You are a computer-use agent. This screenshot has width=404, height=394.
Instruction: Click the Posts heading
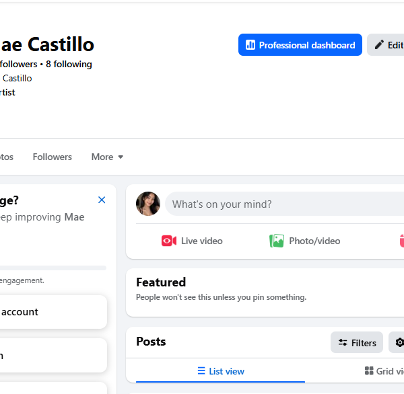tap(151, 342)
